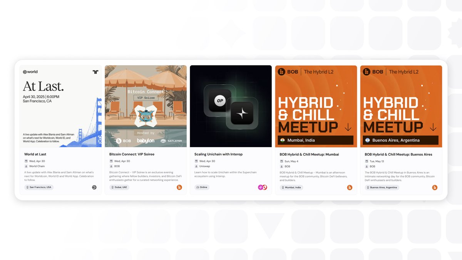Click 'Wed, Apr 30' date on Scaling Unichain card
462x260 pixels.
pyautogui.click(x=207, y=161)
